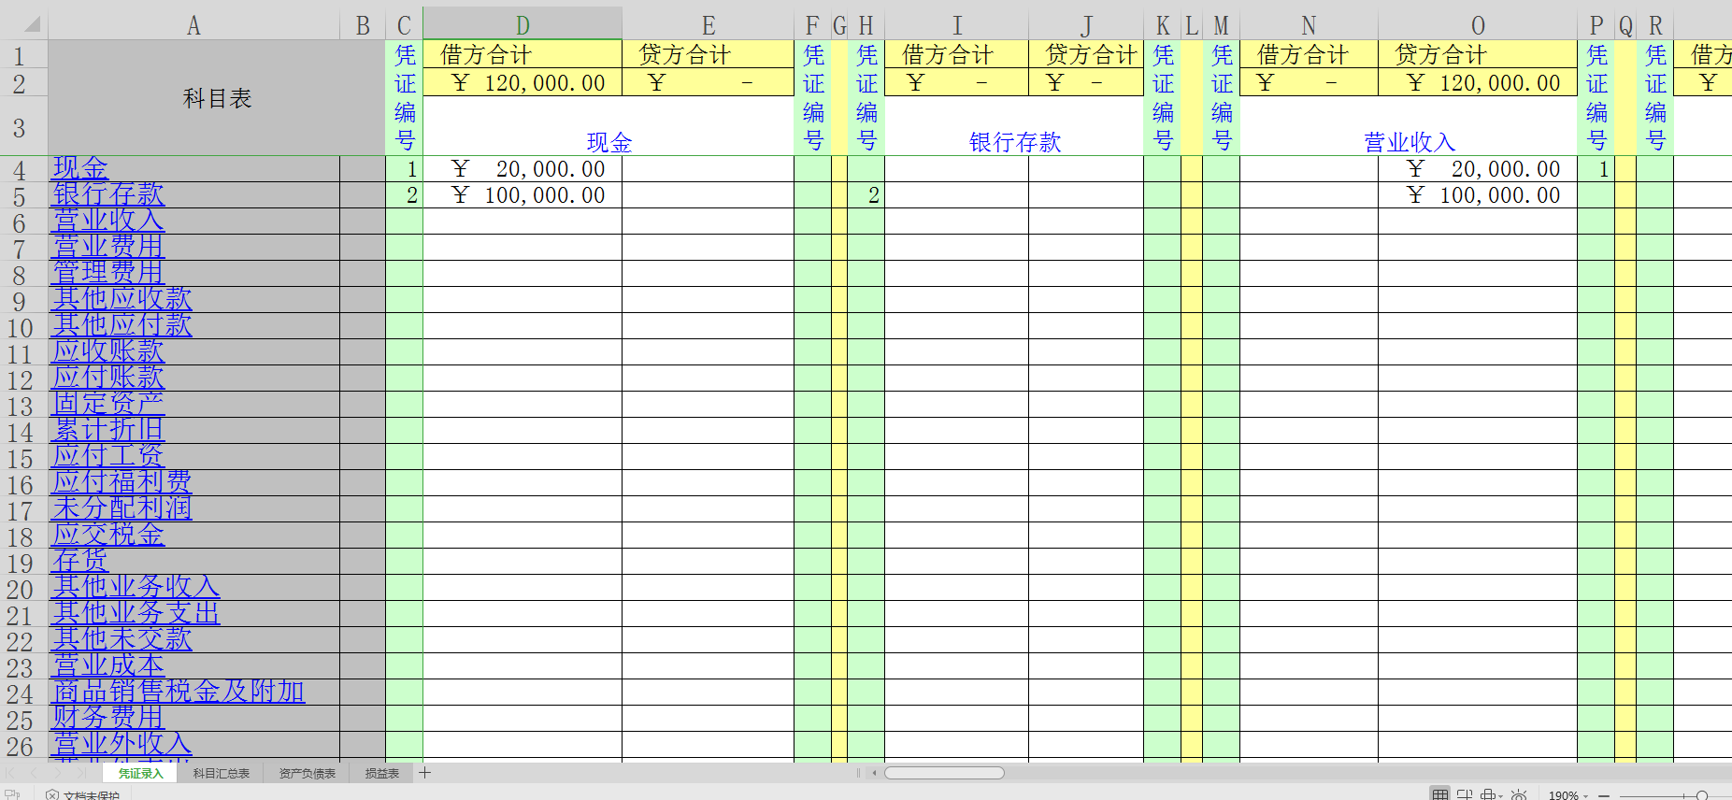Open the 商品销售税金及附加 account link
This screenshot has height=800, width=1732.
tap(179, 692)
